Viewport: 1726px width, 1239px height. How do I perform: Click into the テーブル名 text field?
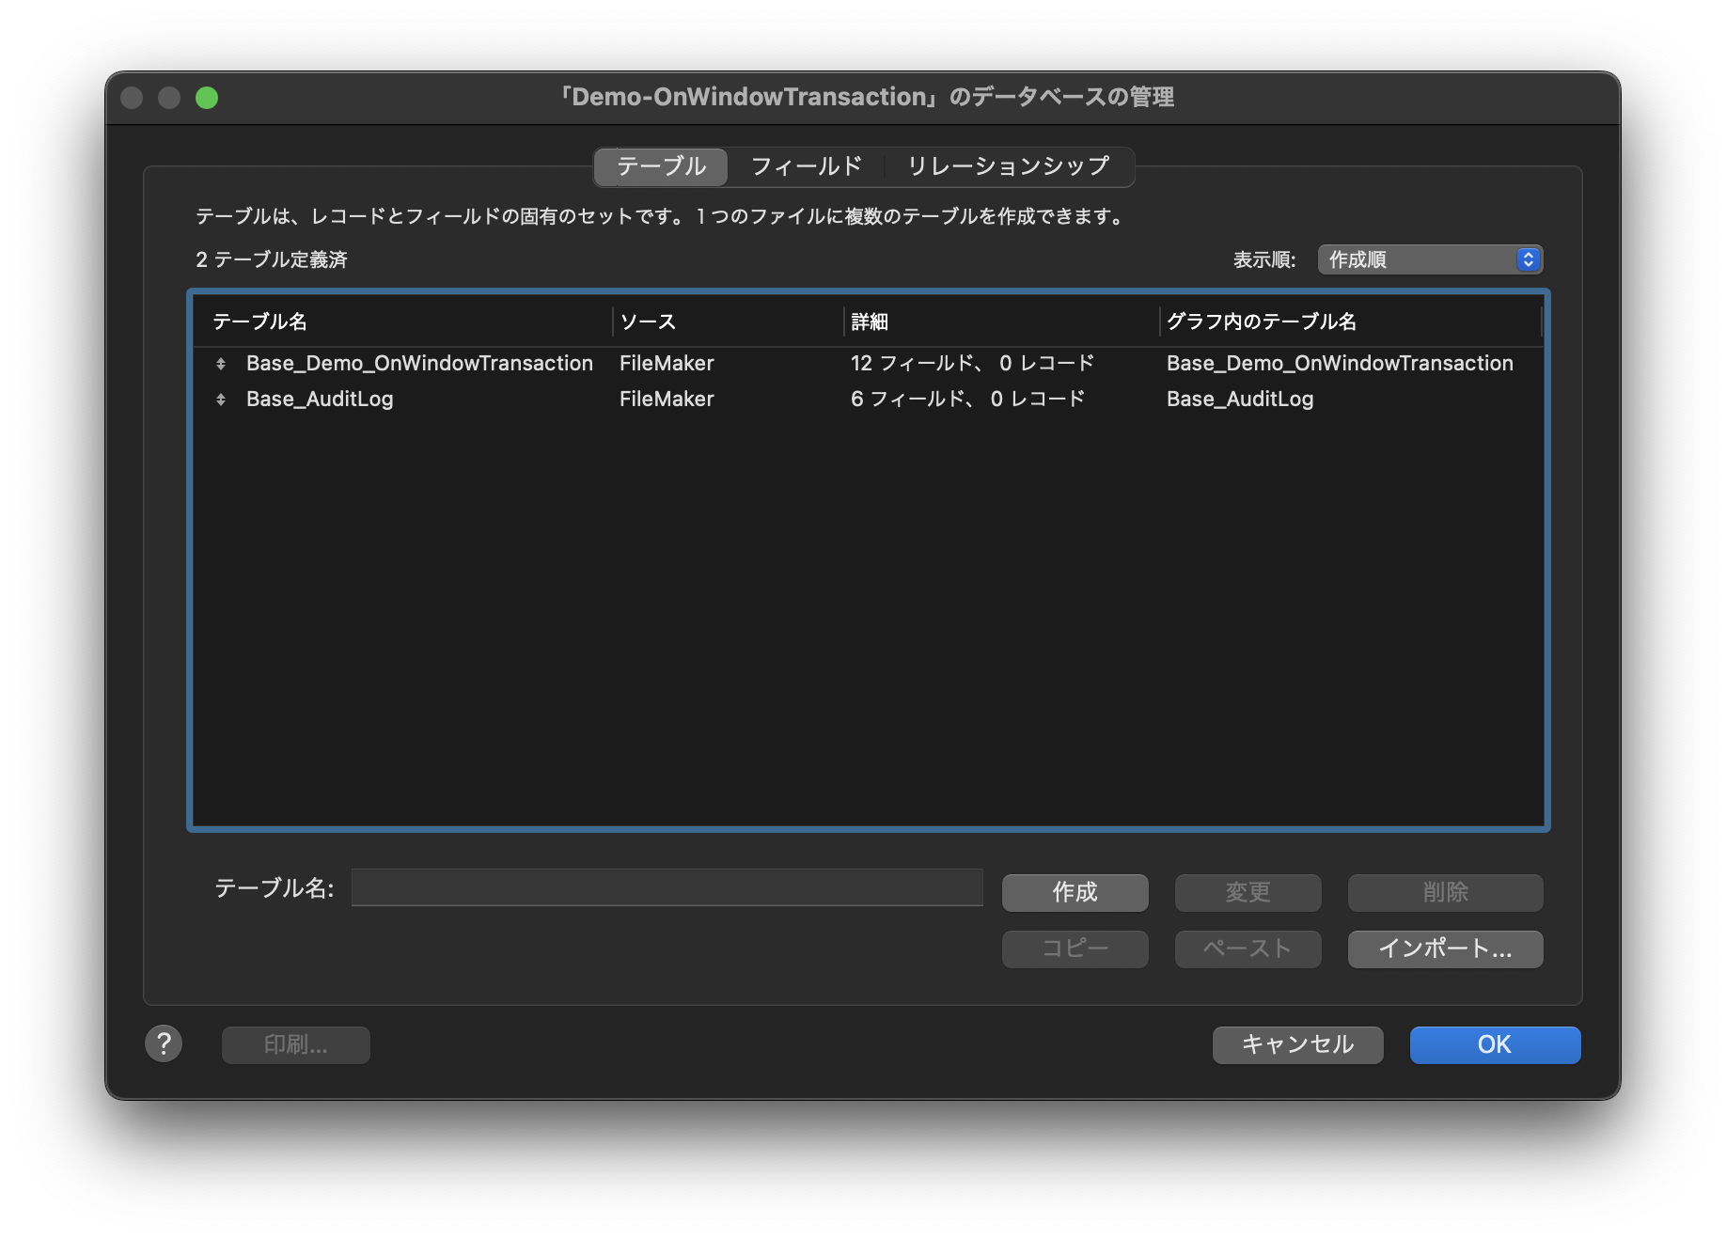pyautogui.click(x=667, y=887)
